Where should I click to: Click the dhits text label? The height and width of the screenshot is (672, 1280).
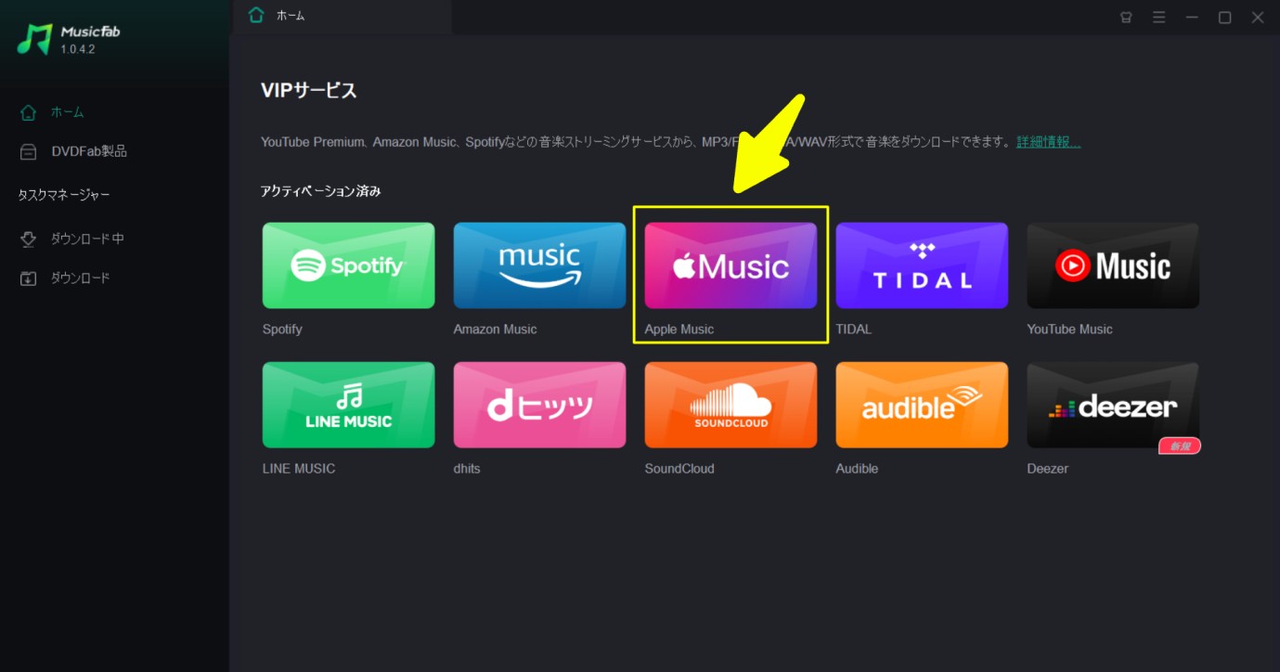[x=467, y=469]
